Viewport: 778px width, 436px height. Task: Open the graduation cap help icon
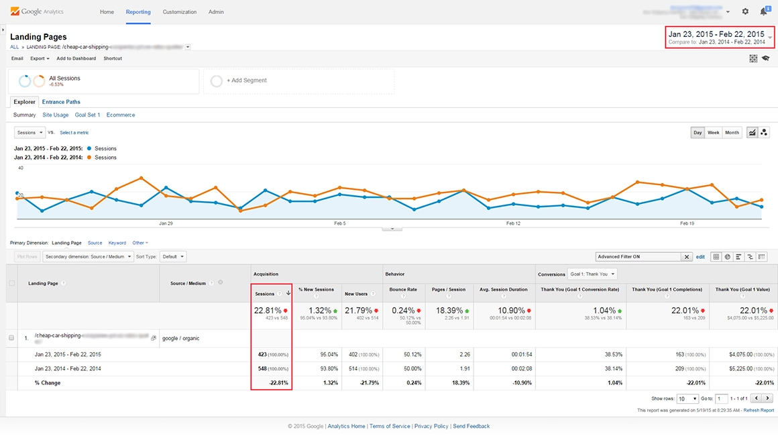coord(766,58)
